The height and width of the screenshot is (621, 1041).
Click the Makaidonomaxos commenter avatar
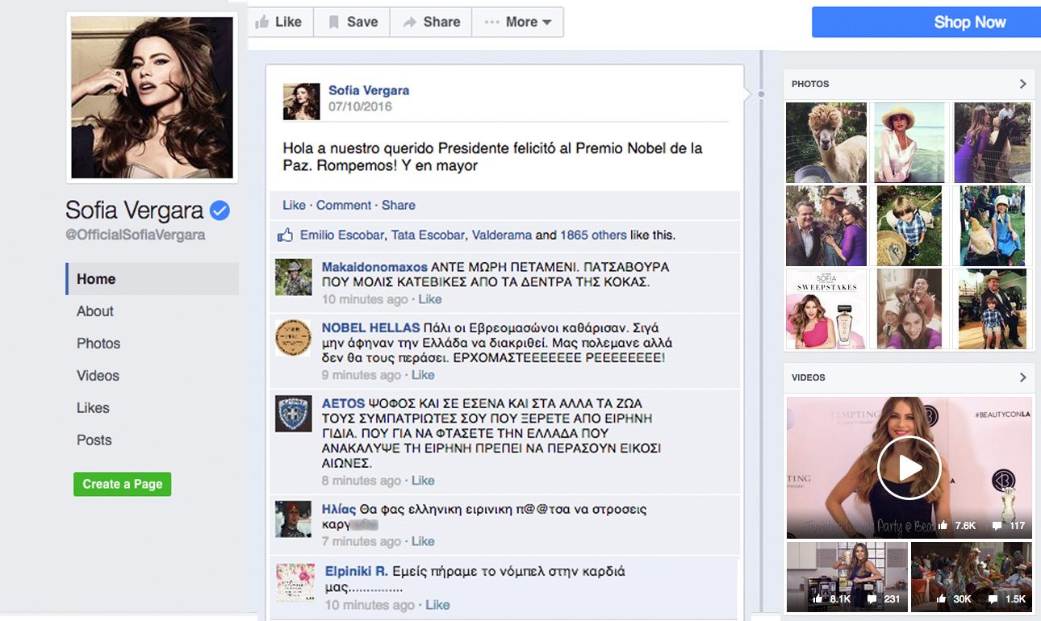click(x=293, y=277)
